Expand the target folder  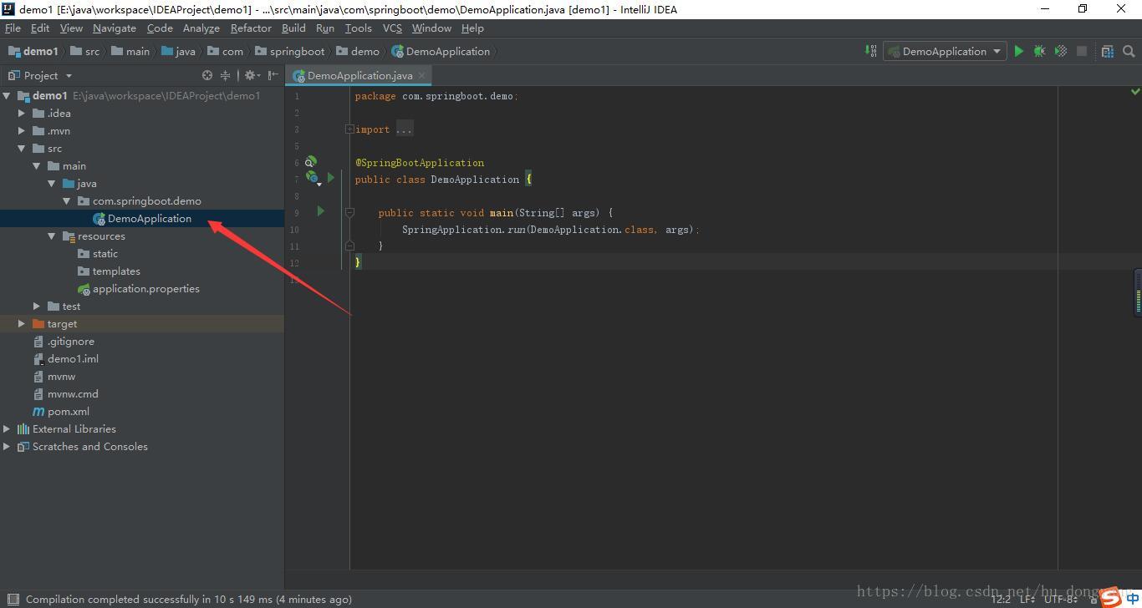(22, 323)
